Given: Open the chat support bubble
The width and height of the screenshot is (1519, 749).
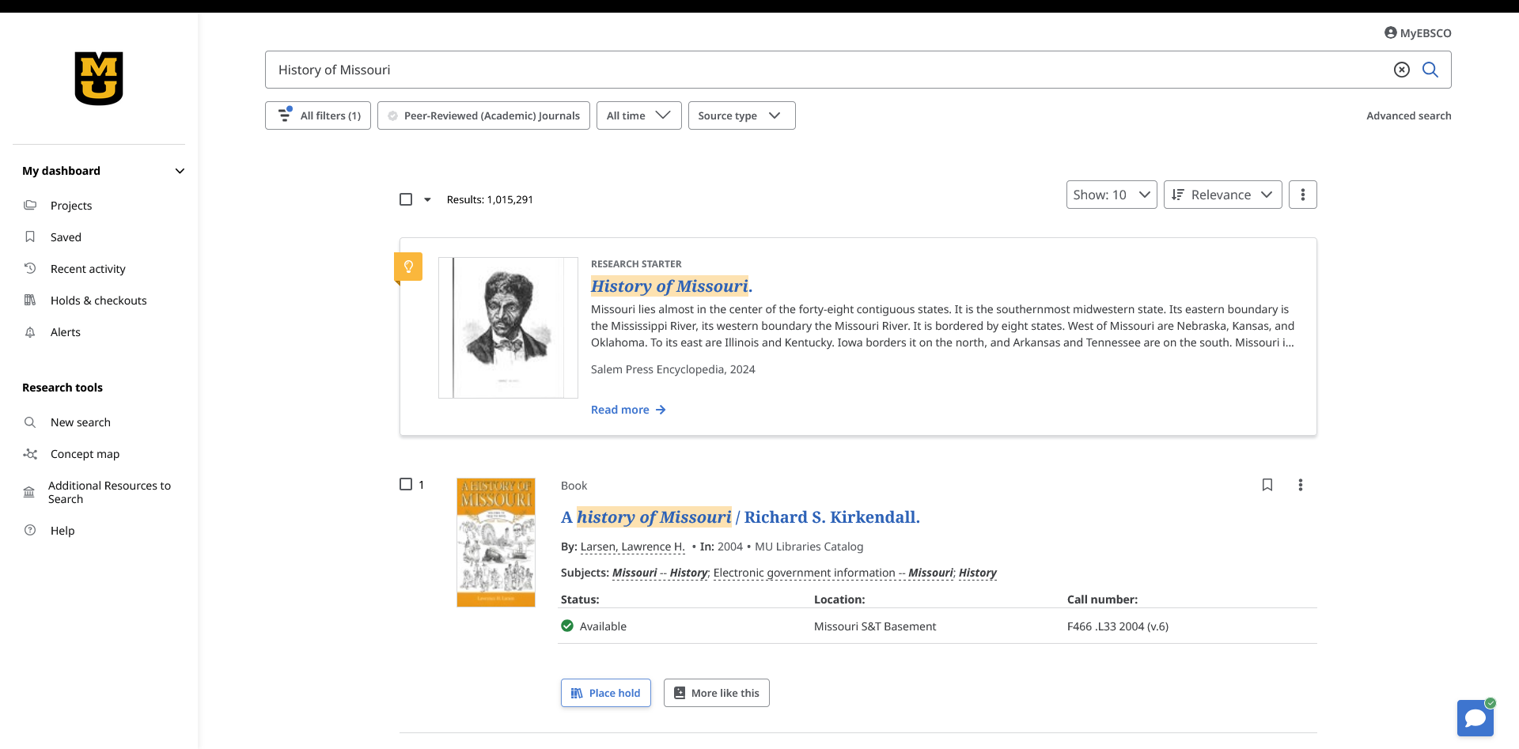Looking at the screenshot, I should [x=1475, y=717].
